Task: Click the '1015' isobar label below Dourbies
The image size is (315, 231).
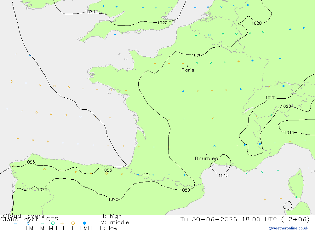Action: [x=224, y=176]
